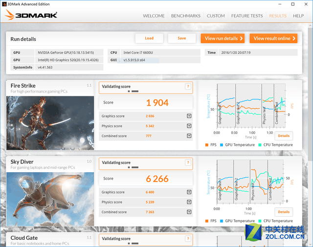Click Sky Diver Physics score value 5 239
Screen dimensions: 313x247
coord(150,202)
